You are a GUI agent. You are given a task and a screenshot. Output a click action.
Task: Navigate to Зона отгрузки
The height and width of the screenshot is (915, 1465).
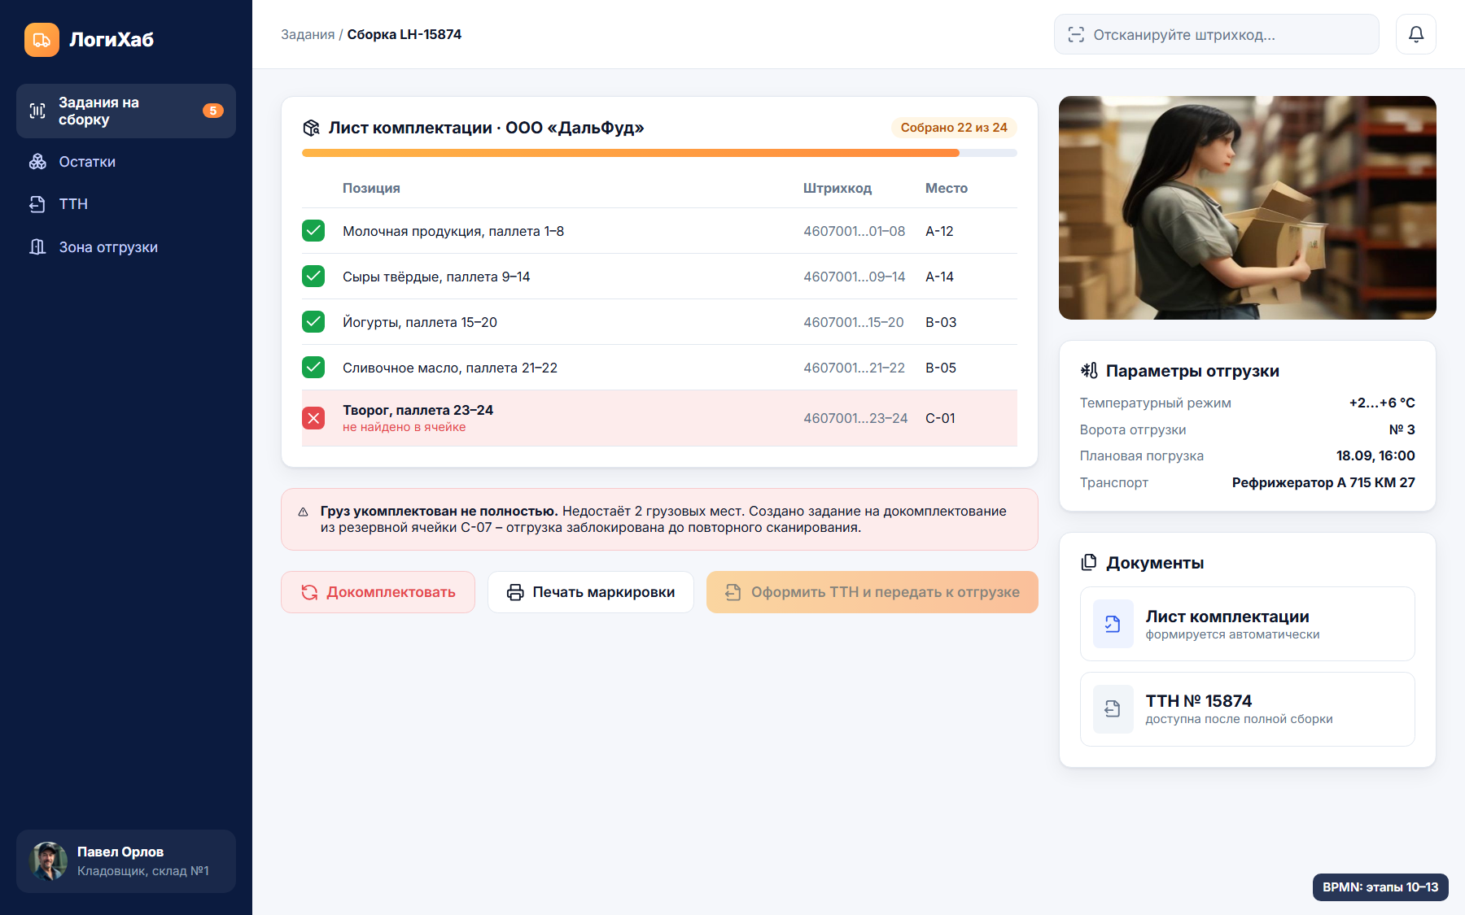coord(126,246)
